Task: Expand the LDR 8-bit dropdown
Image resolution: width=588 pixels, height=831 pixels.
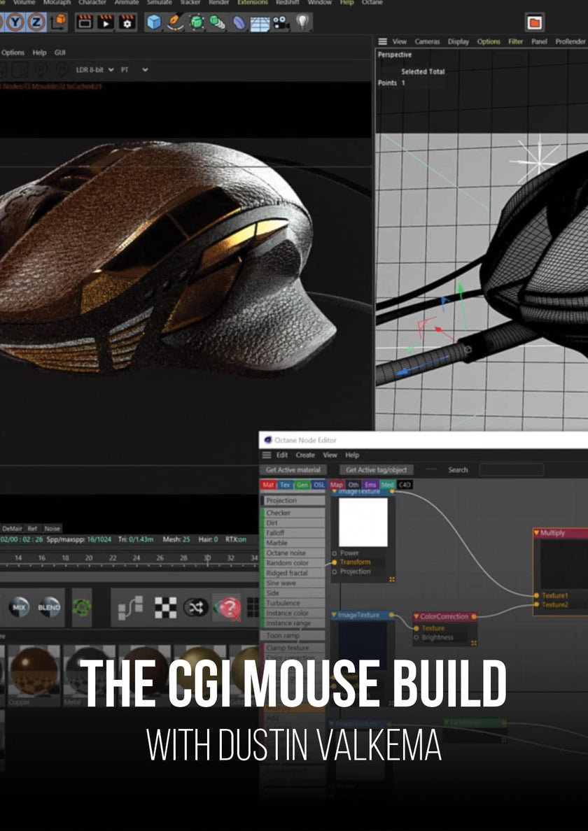Action: click(95, 69)
